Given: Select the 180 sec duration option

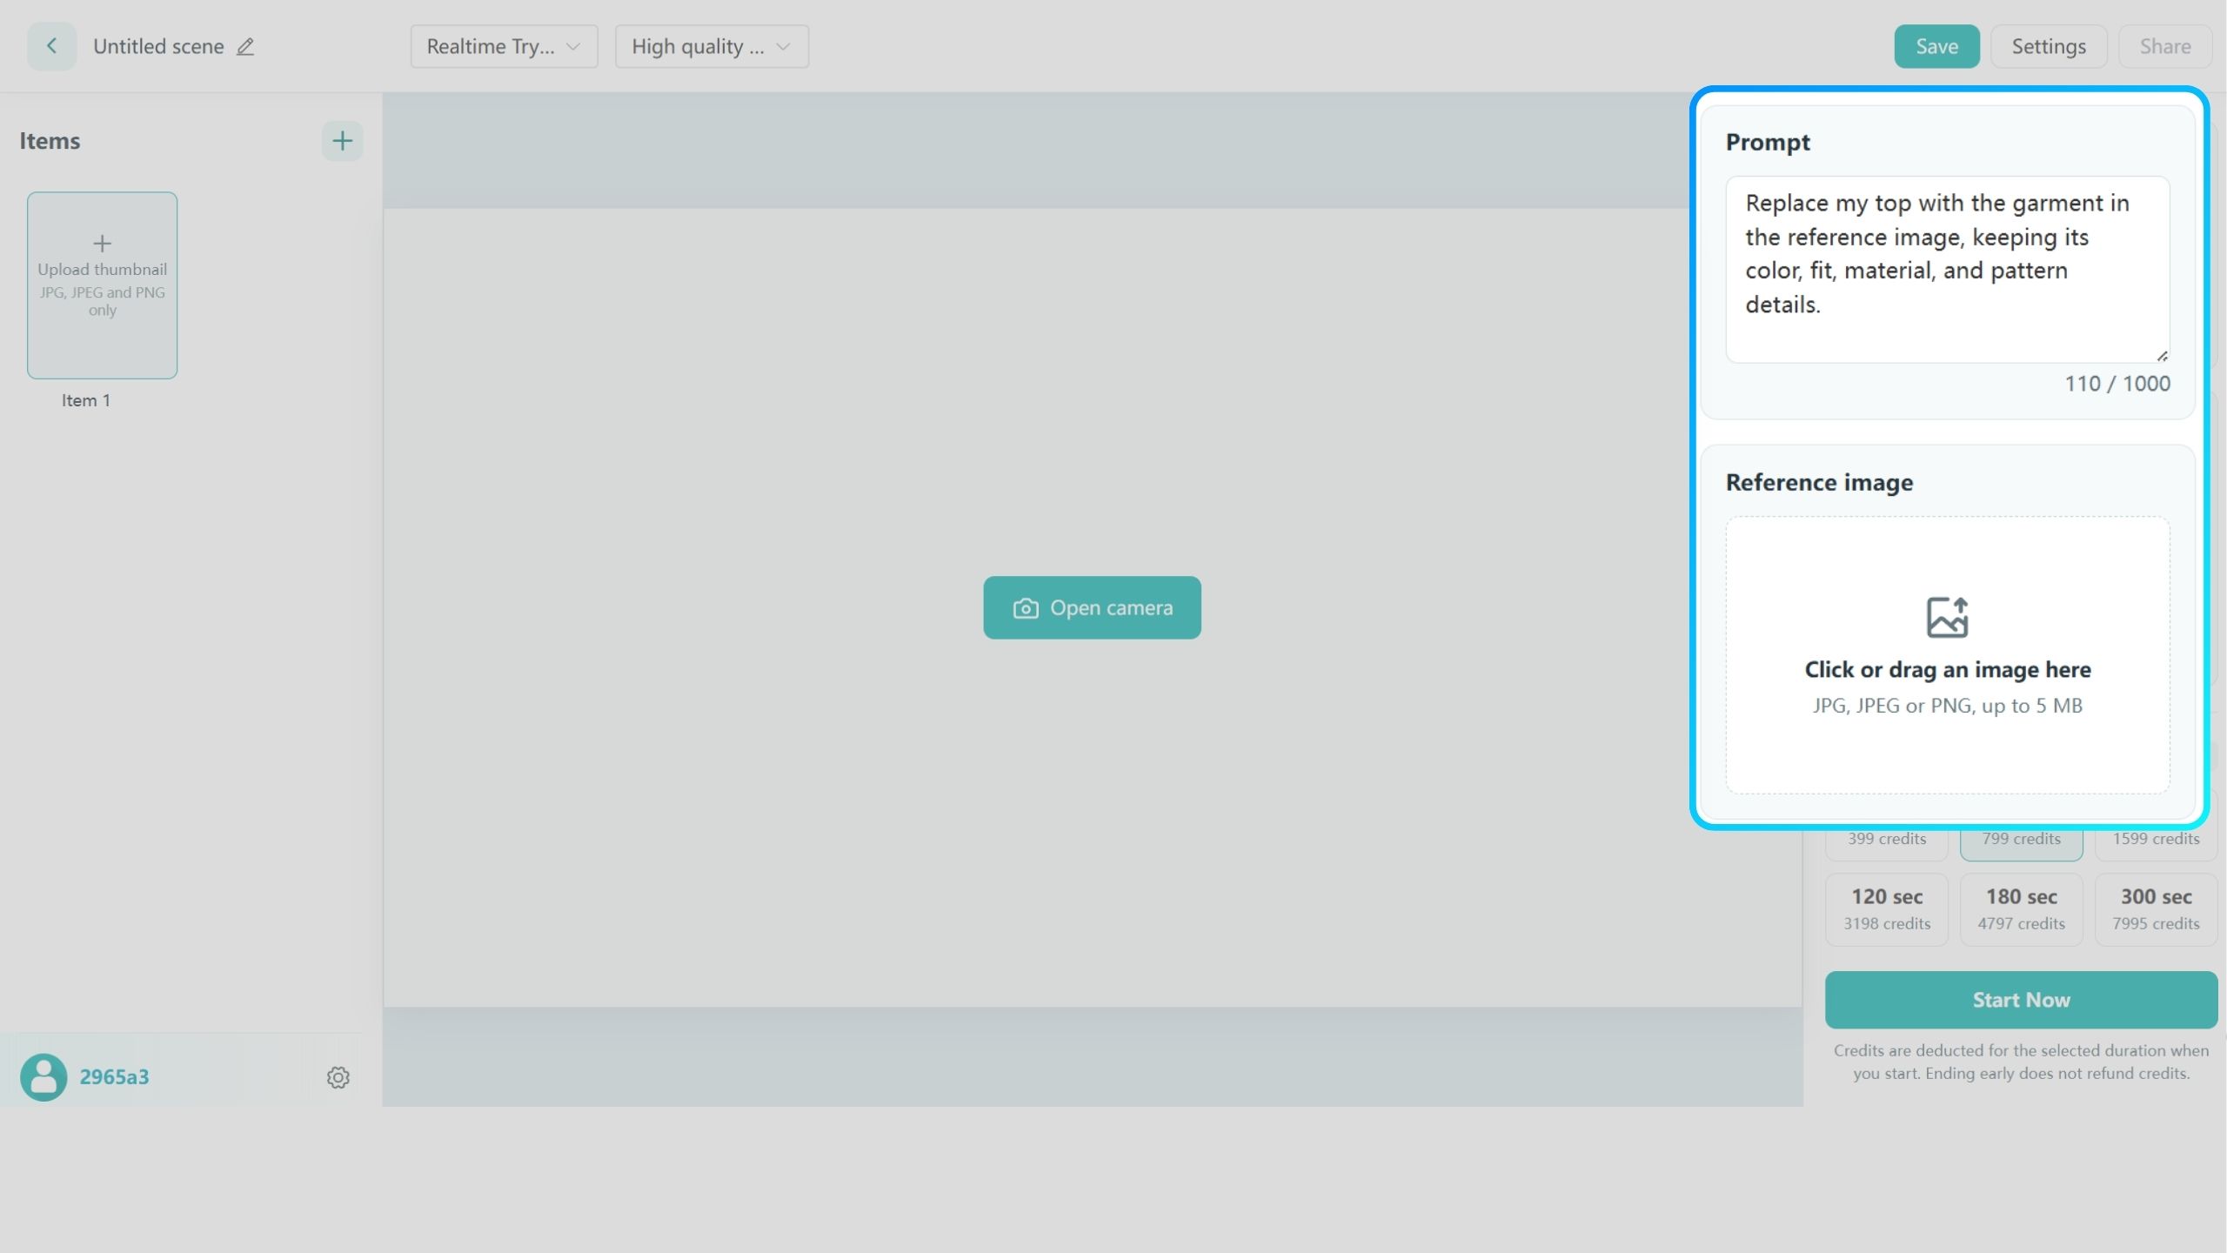Looking at the screenshot, I should pos(2021,909).
